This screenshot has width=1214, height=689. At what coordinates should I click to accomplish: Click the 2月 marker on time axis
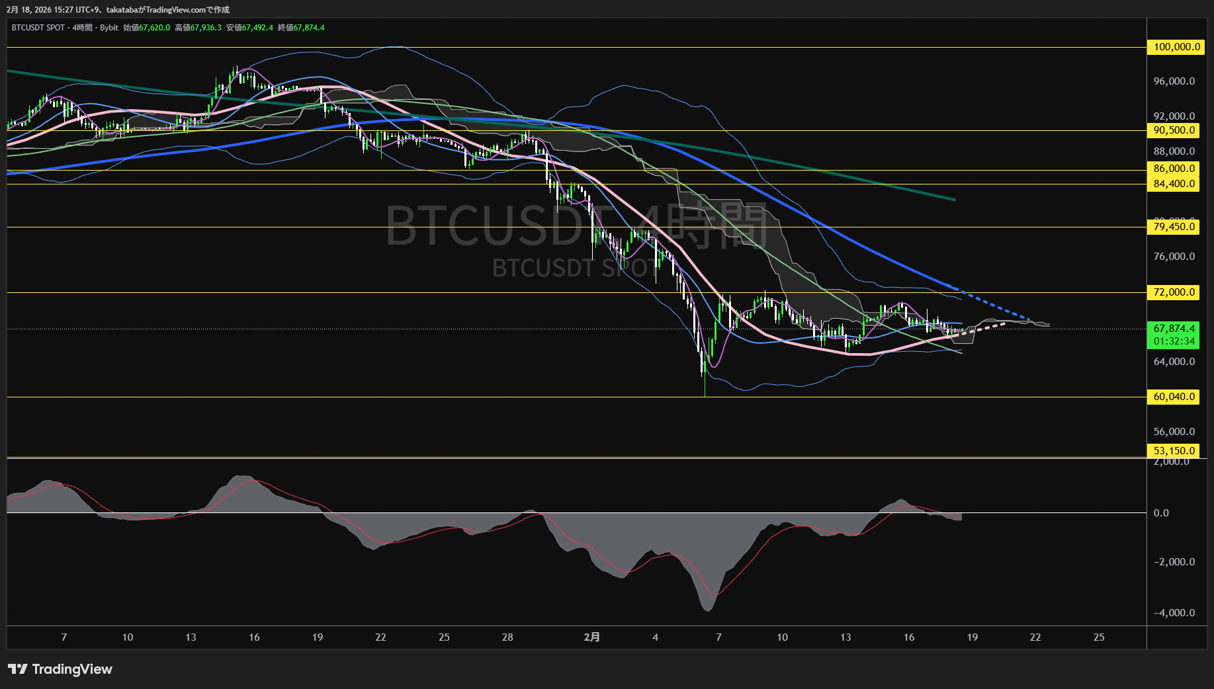592,637
